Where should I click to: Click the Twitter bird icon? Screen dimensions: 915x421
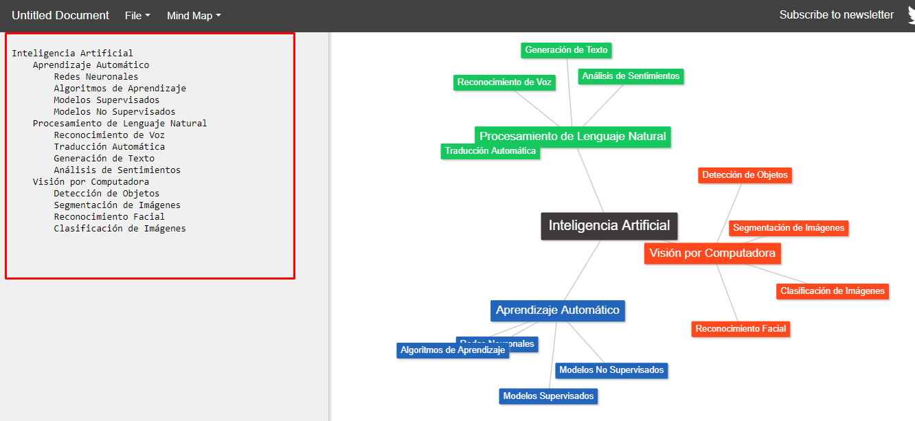point(911,15)
